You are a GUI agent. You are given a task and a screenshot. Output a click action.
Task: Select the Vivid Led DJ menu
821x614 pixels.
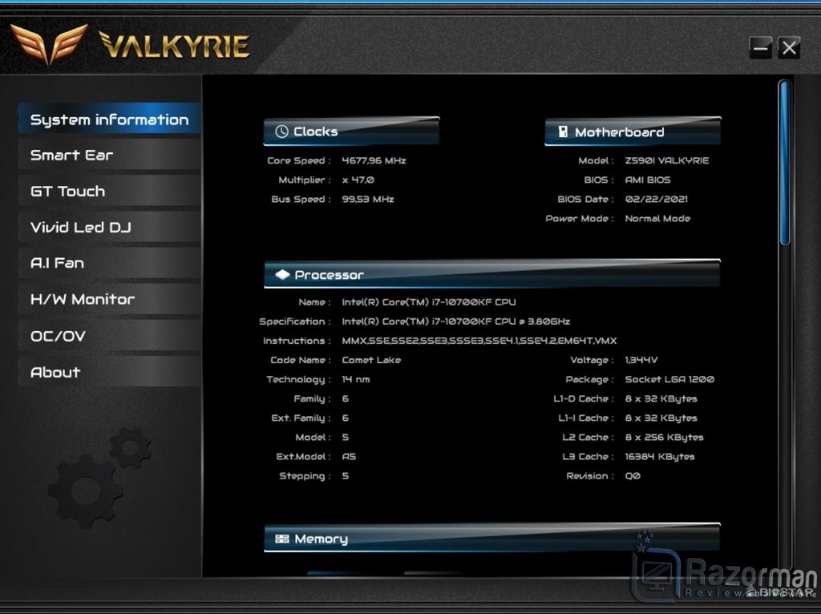[109, 227]
